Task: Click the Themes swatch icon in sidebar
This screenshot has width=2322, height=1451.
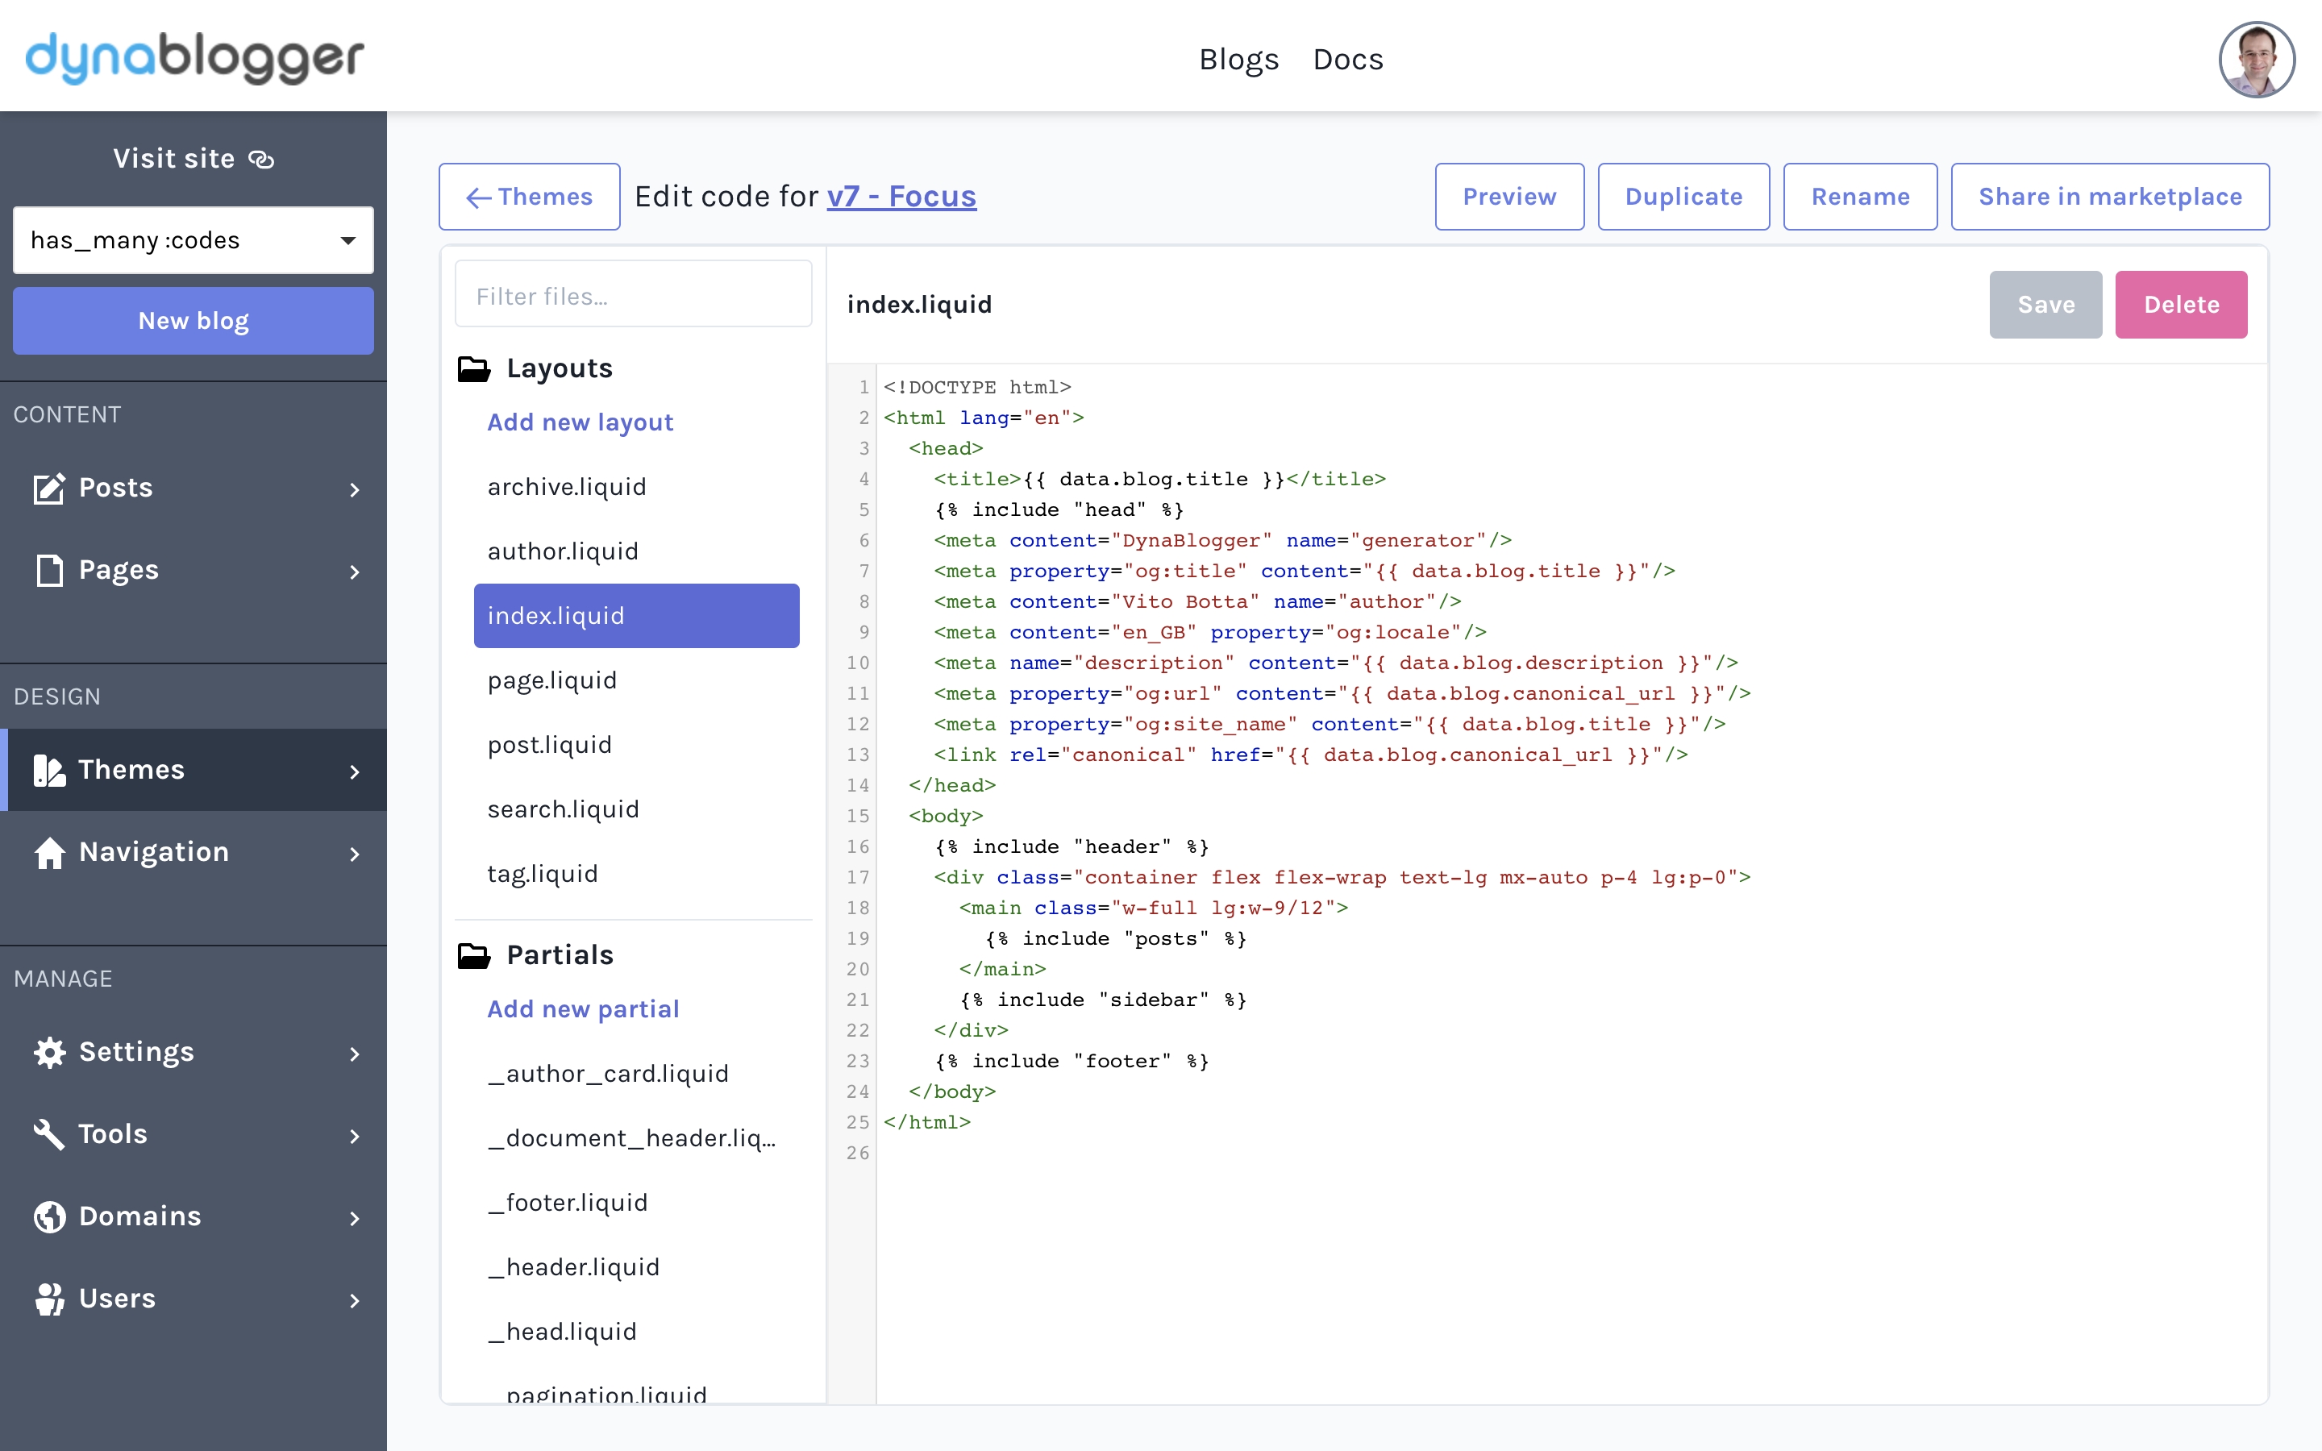Action: coord(49,770)
